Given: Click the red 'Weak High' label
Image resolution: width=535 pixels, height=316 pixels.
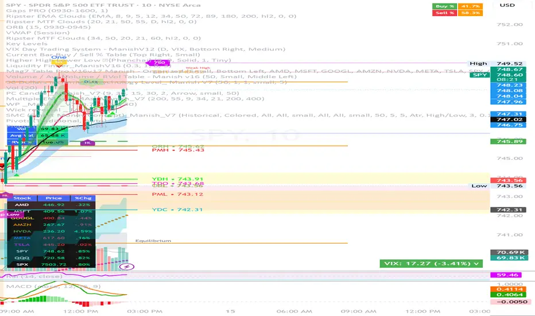Looking at the screenshot, I should (x=198, y=68).
